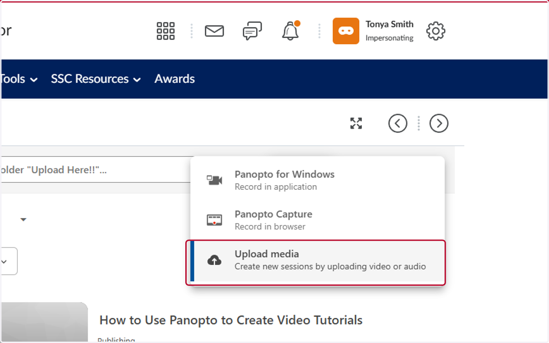Click Record in application description
The width and height of the screenshot is (549, 343).
point(276,187)
